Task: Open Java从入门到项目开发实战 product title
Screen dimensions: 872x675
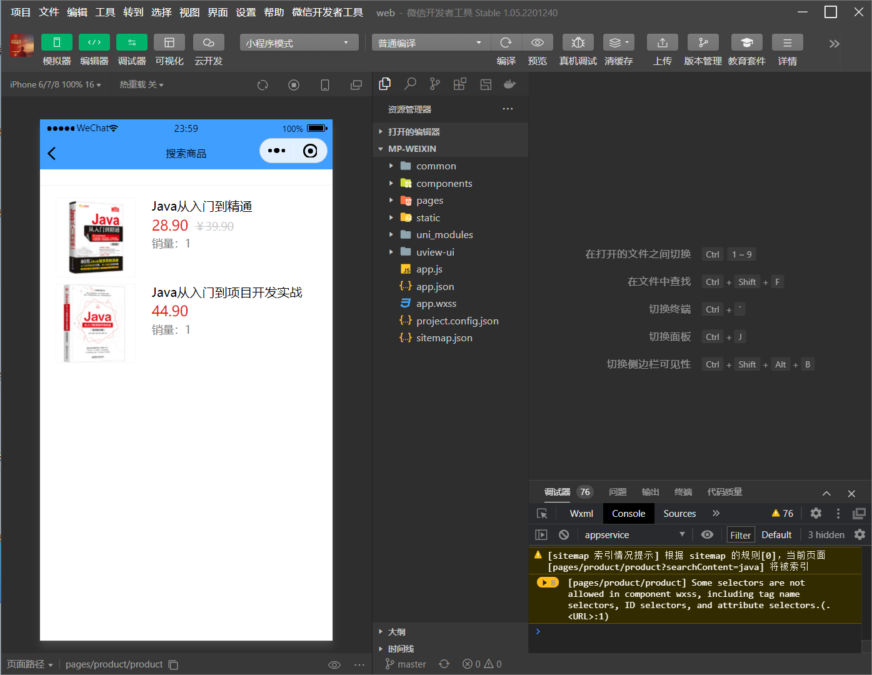Action: point(227,292)
